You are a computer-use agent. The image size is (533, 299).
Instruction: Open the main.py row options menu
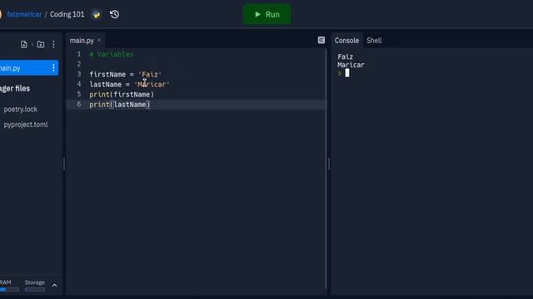click(x=53, y=68)
